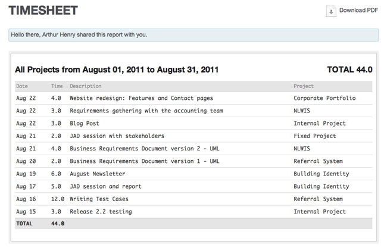Screen dimensions: 387x251
Task: Click the Aug 15 date cell
Action: [x=26, y=212]
